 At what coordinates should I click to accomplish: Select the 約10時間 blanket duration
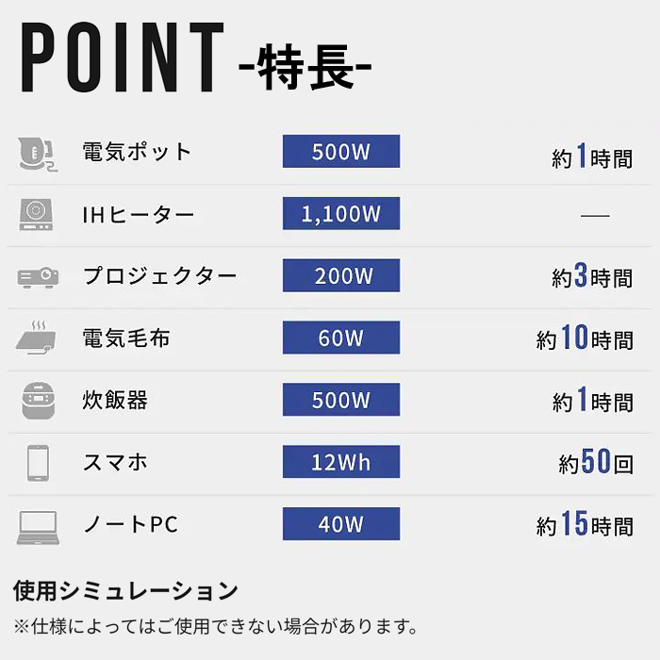pyautogui.click(x=585, y=338)
